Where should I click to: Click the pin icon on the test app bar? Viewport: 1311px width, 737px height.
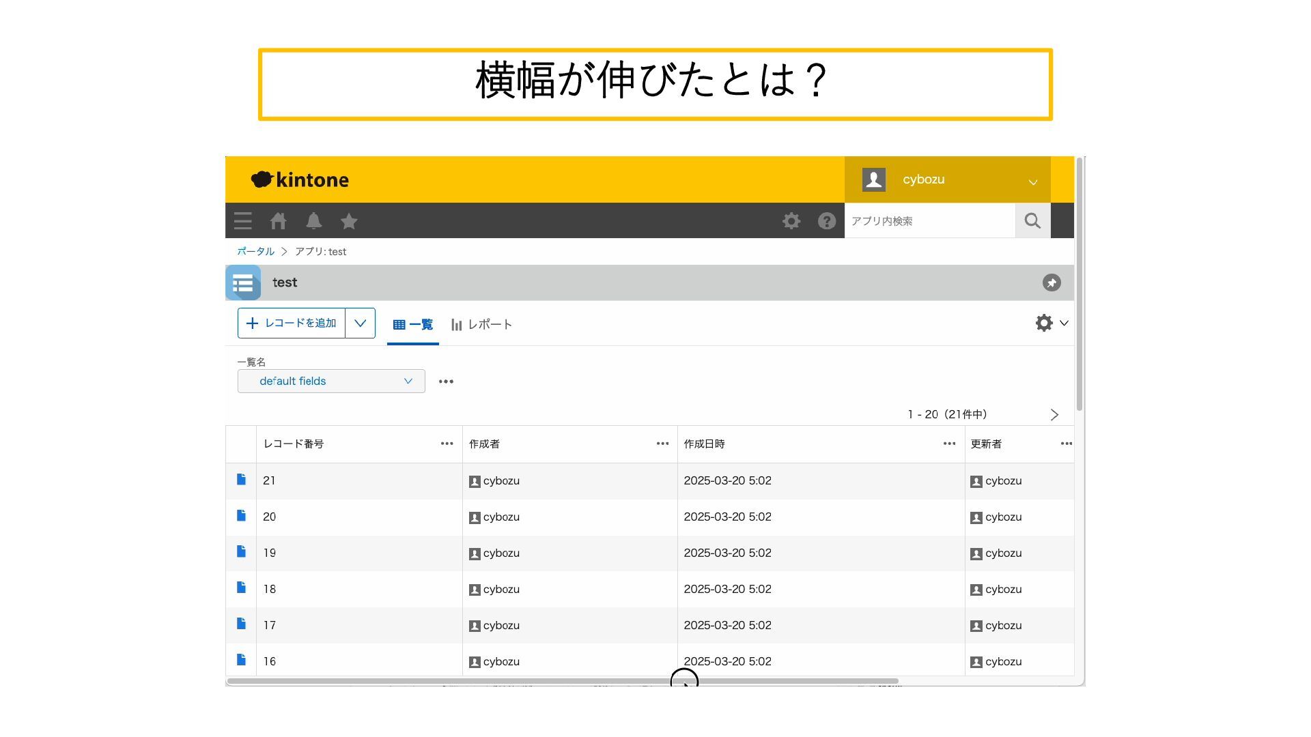(1052, 283)
